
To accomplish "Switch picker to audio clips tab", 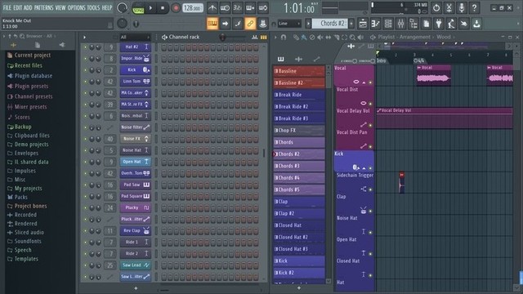I will [298, 59].
